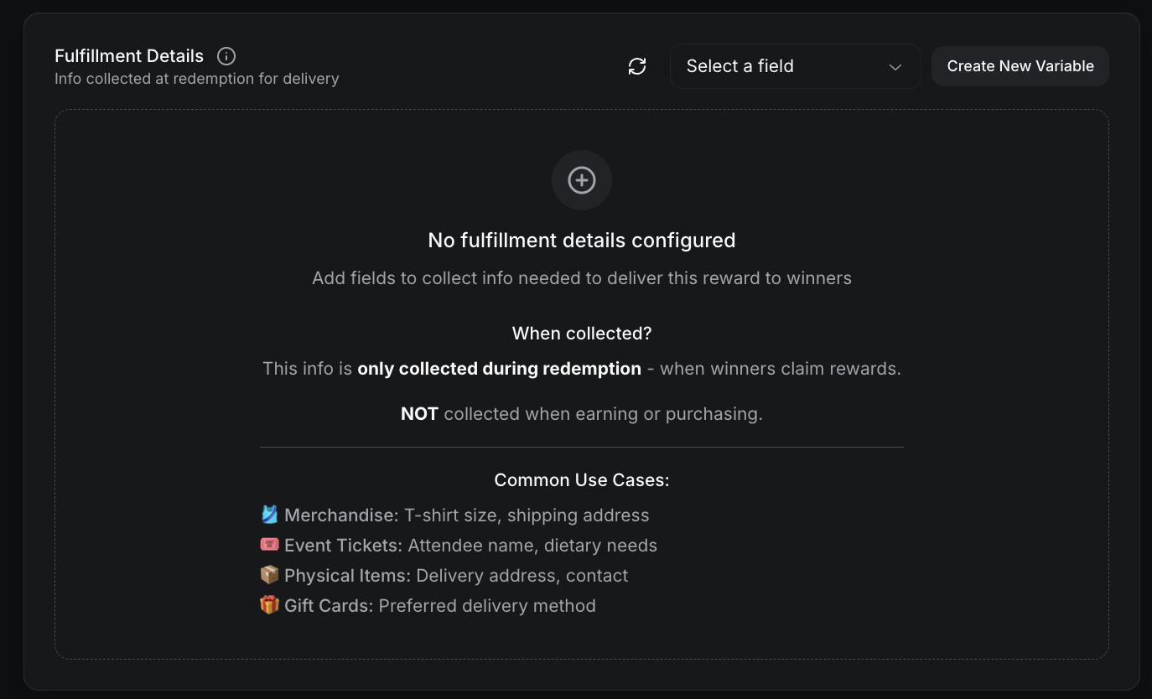The width and height of the screenshot is (1152, 699).
Task: Select the 'No fulfillment details configured' title
Action: click(582, 241)
